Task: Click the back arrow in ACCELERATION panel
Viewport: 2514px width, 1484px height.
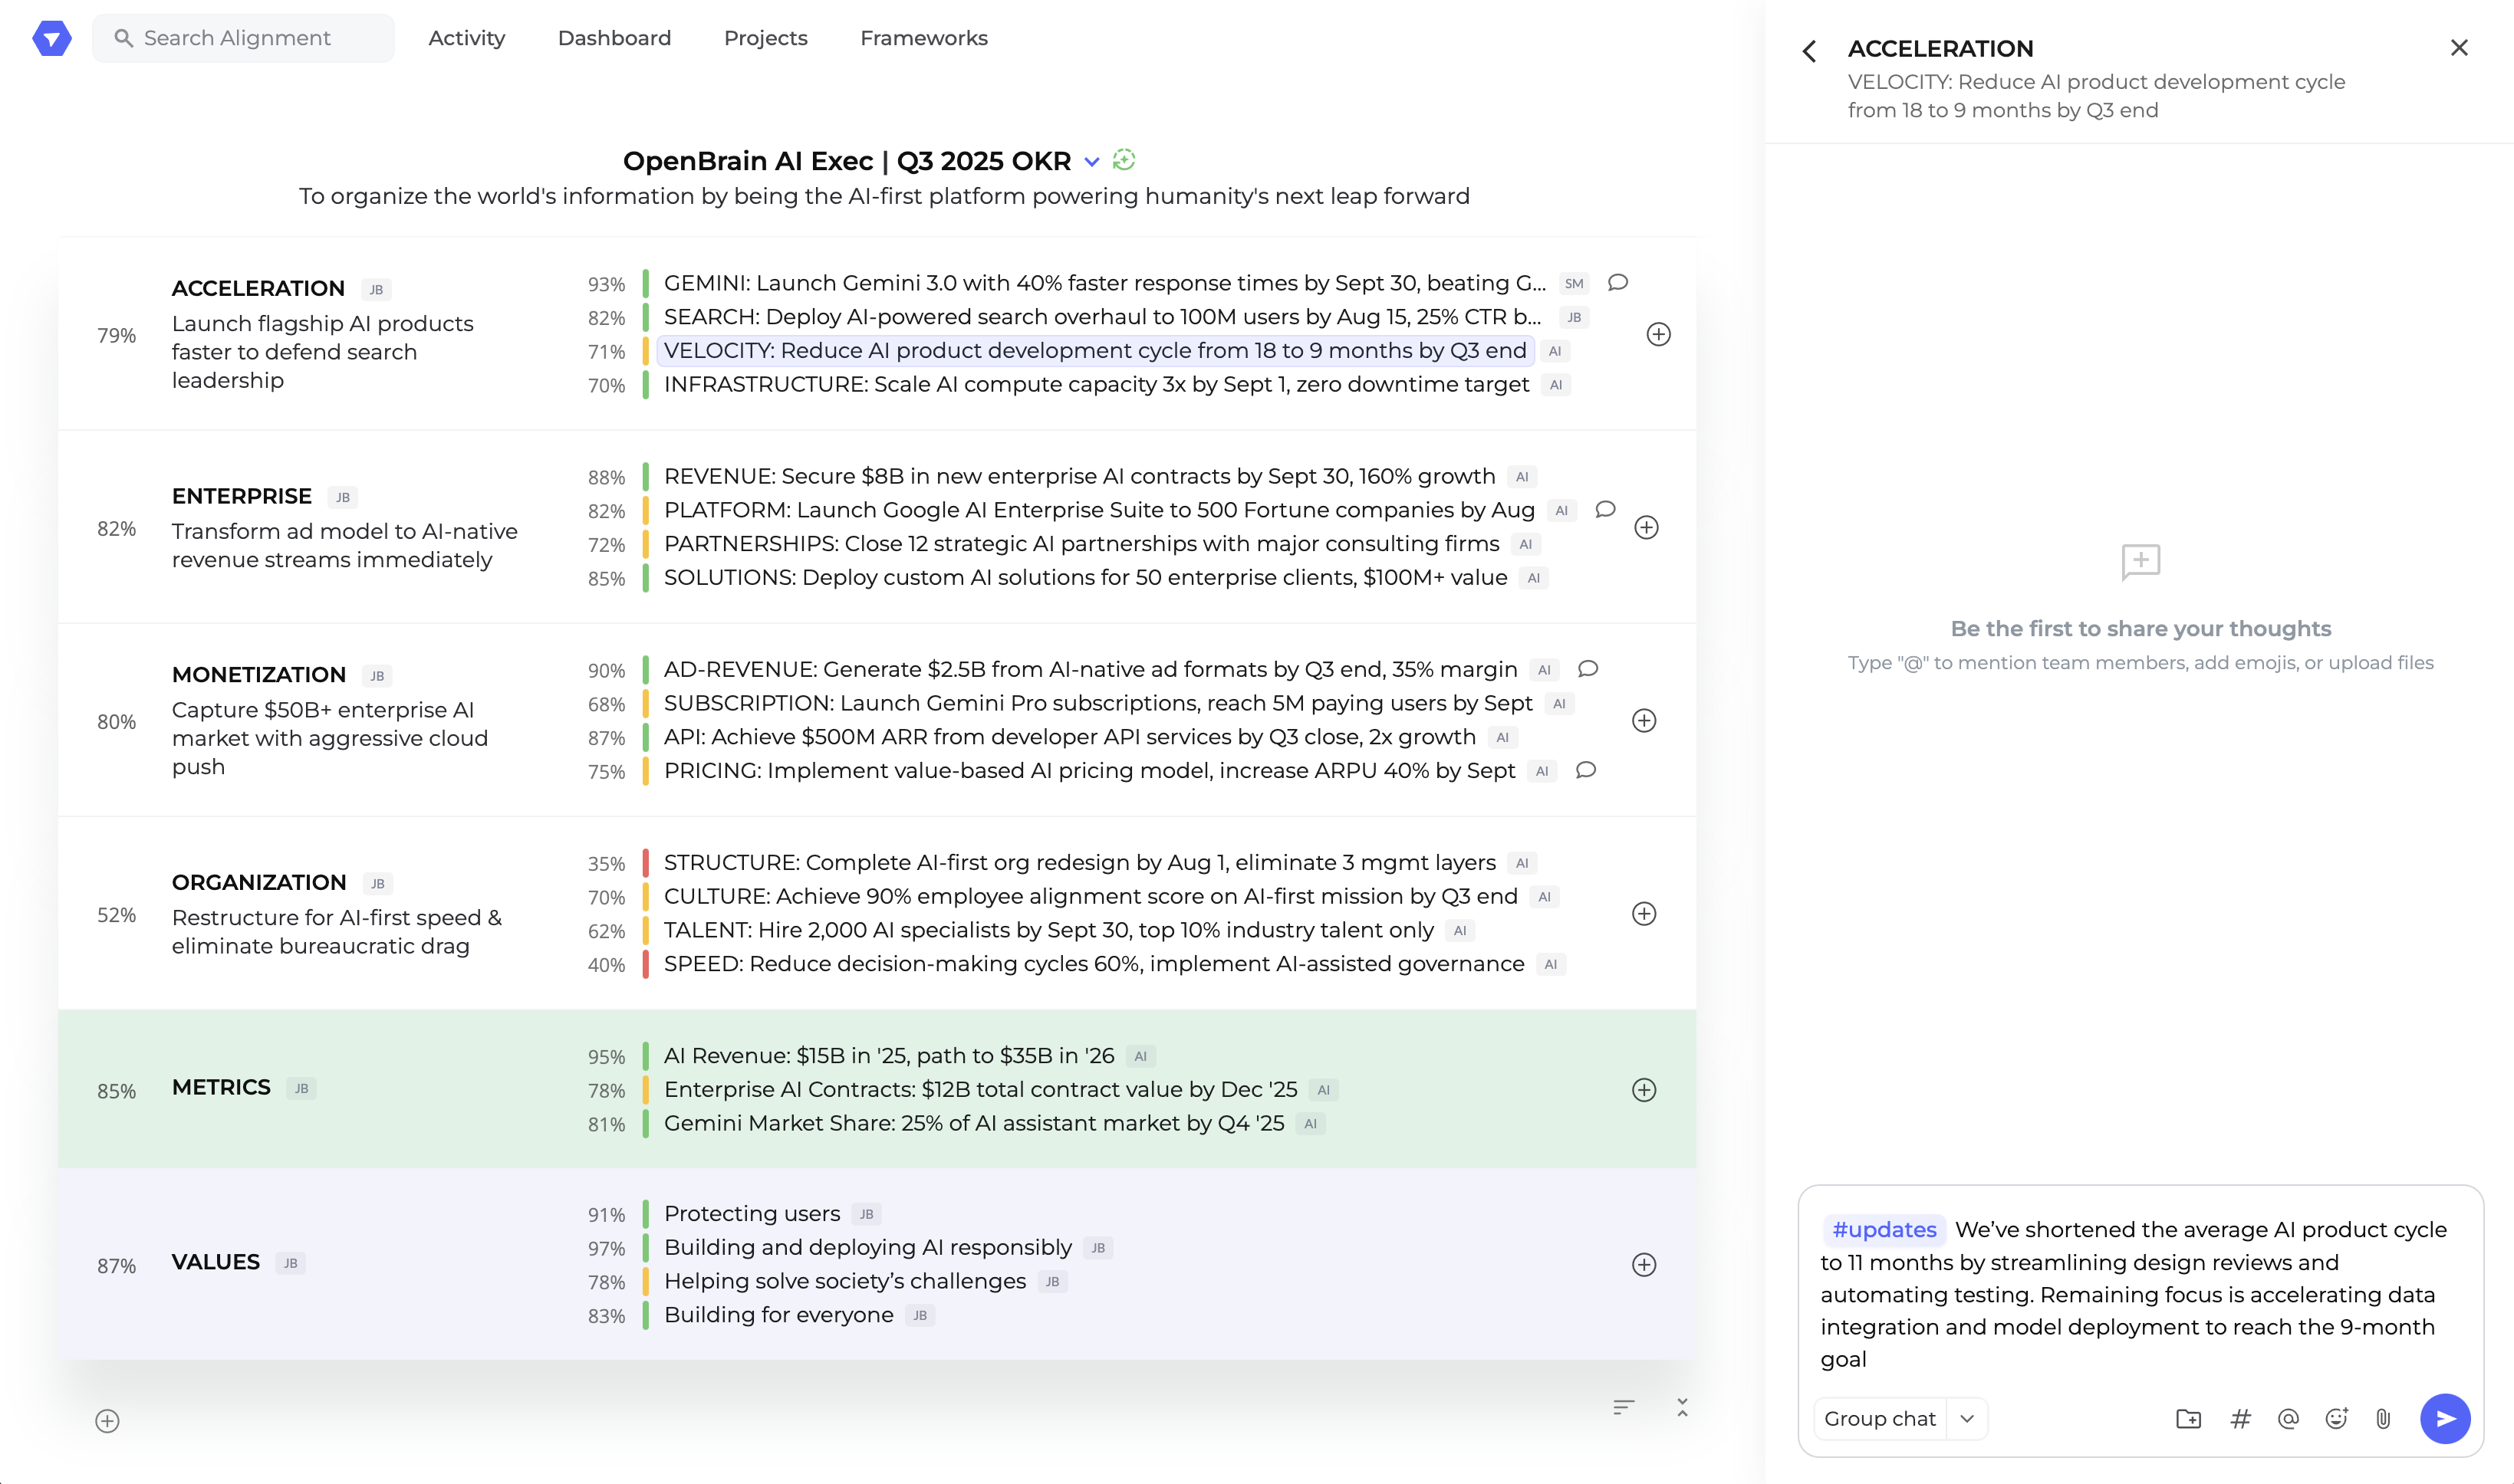Action: point(1808,51)
